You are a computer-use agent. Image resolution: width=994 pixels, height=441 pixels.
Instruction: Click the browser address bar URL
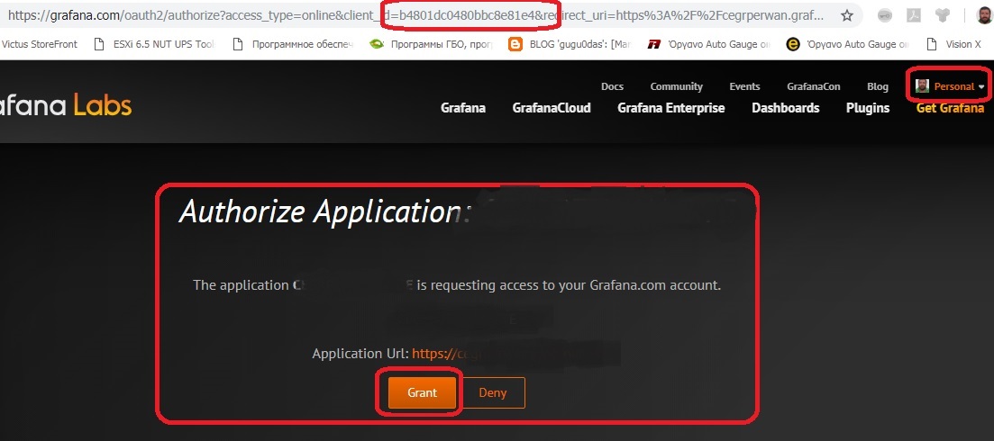(415, 15)
